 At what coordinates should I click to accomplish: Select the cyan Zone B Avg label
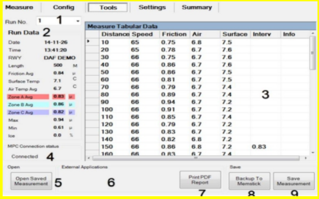tap(27, 104)
